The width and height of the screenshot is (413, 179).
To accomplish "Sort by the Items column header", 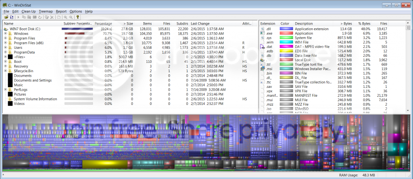I will coord(144,24).
